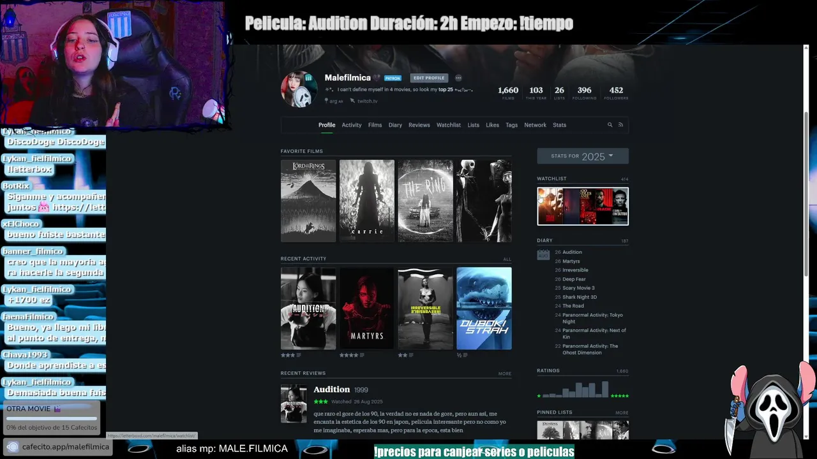Open the Watchlist tab
Image resolution: width=817 pixels, height=459 pixels.
pos(449,125)
